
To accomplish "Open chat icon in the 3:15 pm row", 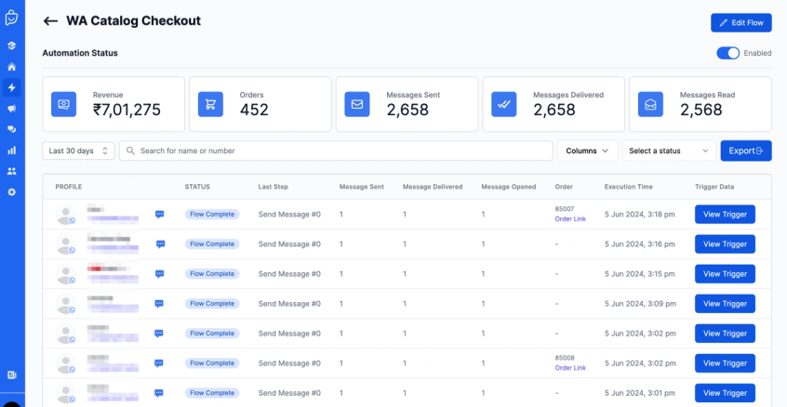I will tap(160, 274).
